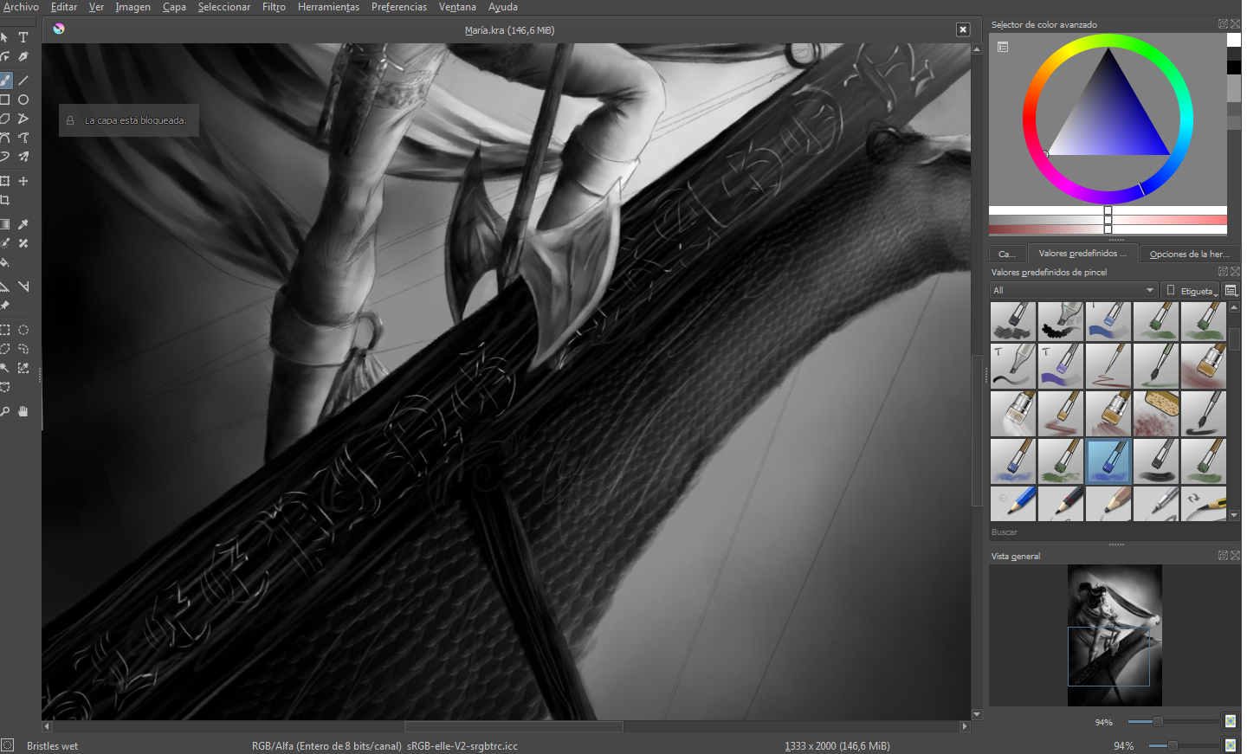Open the Filtro menu

(x=274, y=7)
